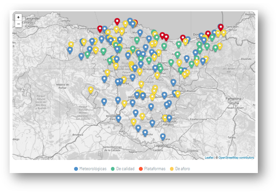Open the red marker beside Saint-Jean-de-Luz
The width and height of the screenshot is (278, 194).
pos(221,28)
